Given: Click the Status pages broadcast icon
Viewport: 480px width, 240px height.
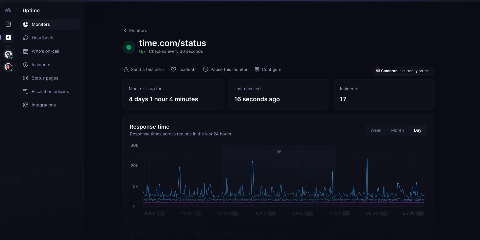Looking at the screenshot, I should (x=26, y=78).
